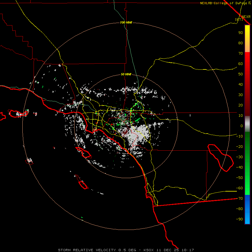252x252 pixels.
Task: Select the -30 value on velocity scale
Action: pos(239,157)
